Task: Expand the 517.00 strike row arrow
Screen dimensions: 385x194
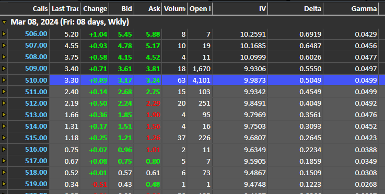Action: coord(4,161)
